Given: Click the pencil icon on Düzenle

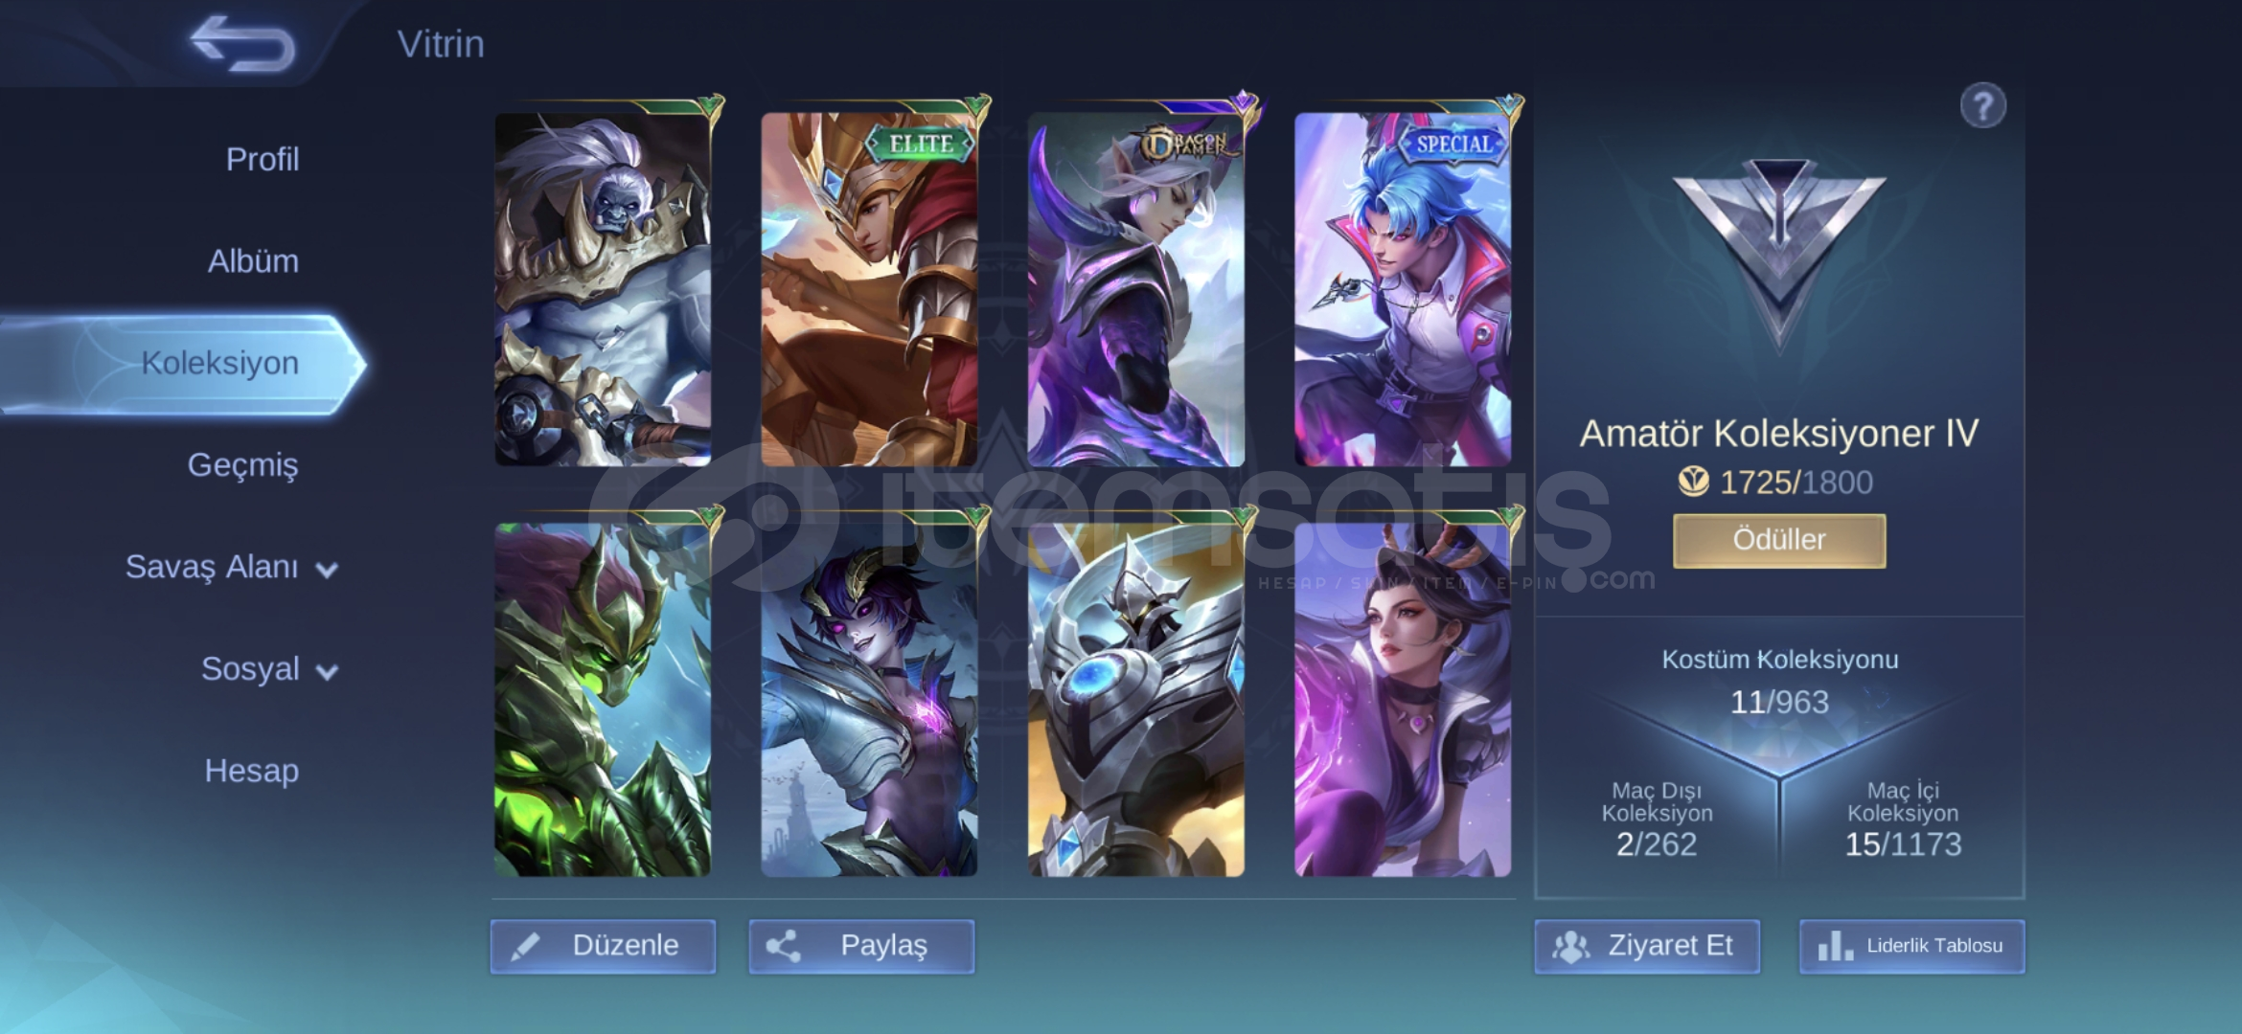Looking at the screenshot, I should [525, 947].
